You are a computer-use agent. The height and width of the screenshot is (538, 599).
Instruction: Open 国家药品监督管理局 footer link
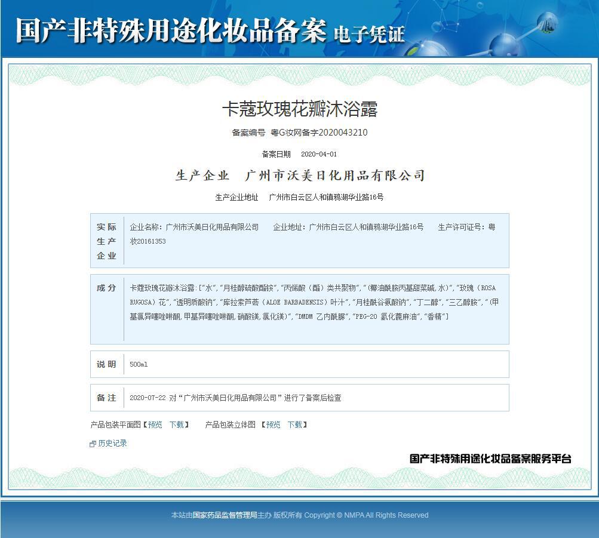click(225, 515)
